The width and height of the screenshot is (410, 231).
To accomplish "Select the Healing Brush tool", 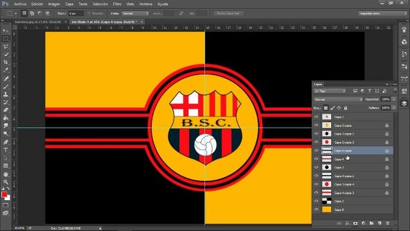I will click(6, 78).
